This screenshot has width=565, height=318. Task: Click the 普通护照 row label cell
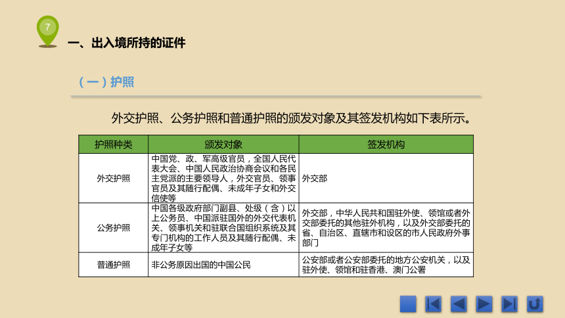pyautogui.click(x=113, y=265)
